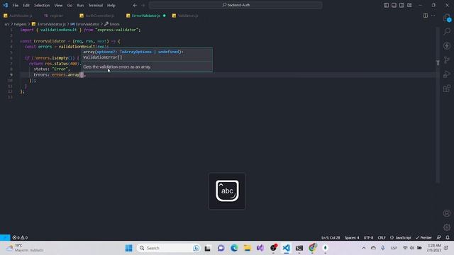Open Microsoft Edge from the taskbar
Viewport: 454px width, 255px height.
pyautogui.click(x=234, y=248)
